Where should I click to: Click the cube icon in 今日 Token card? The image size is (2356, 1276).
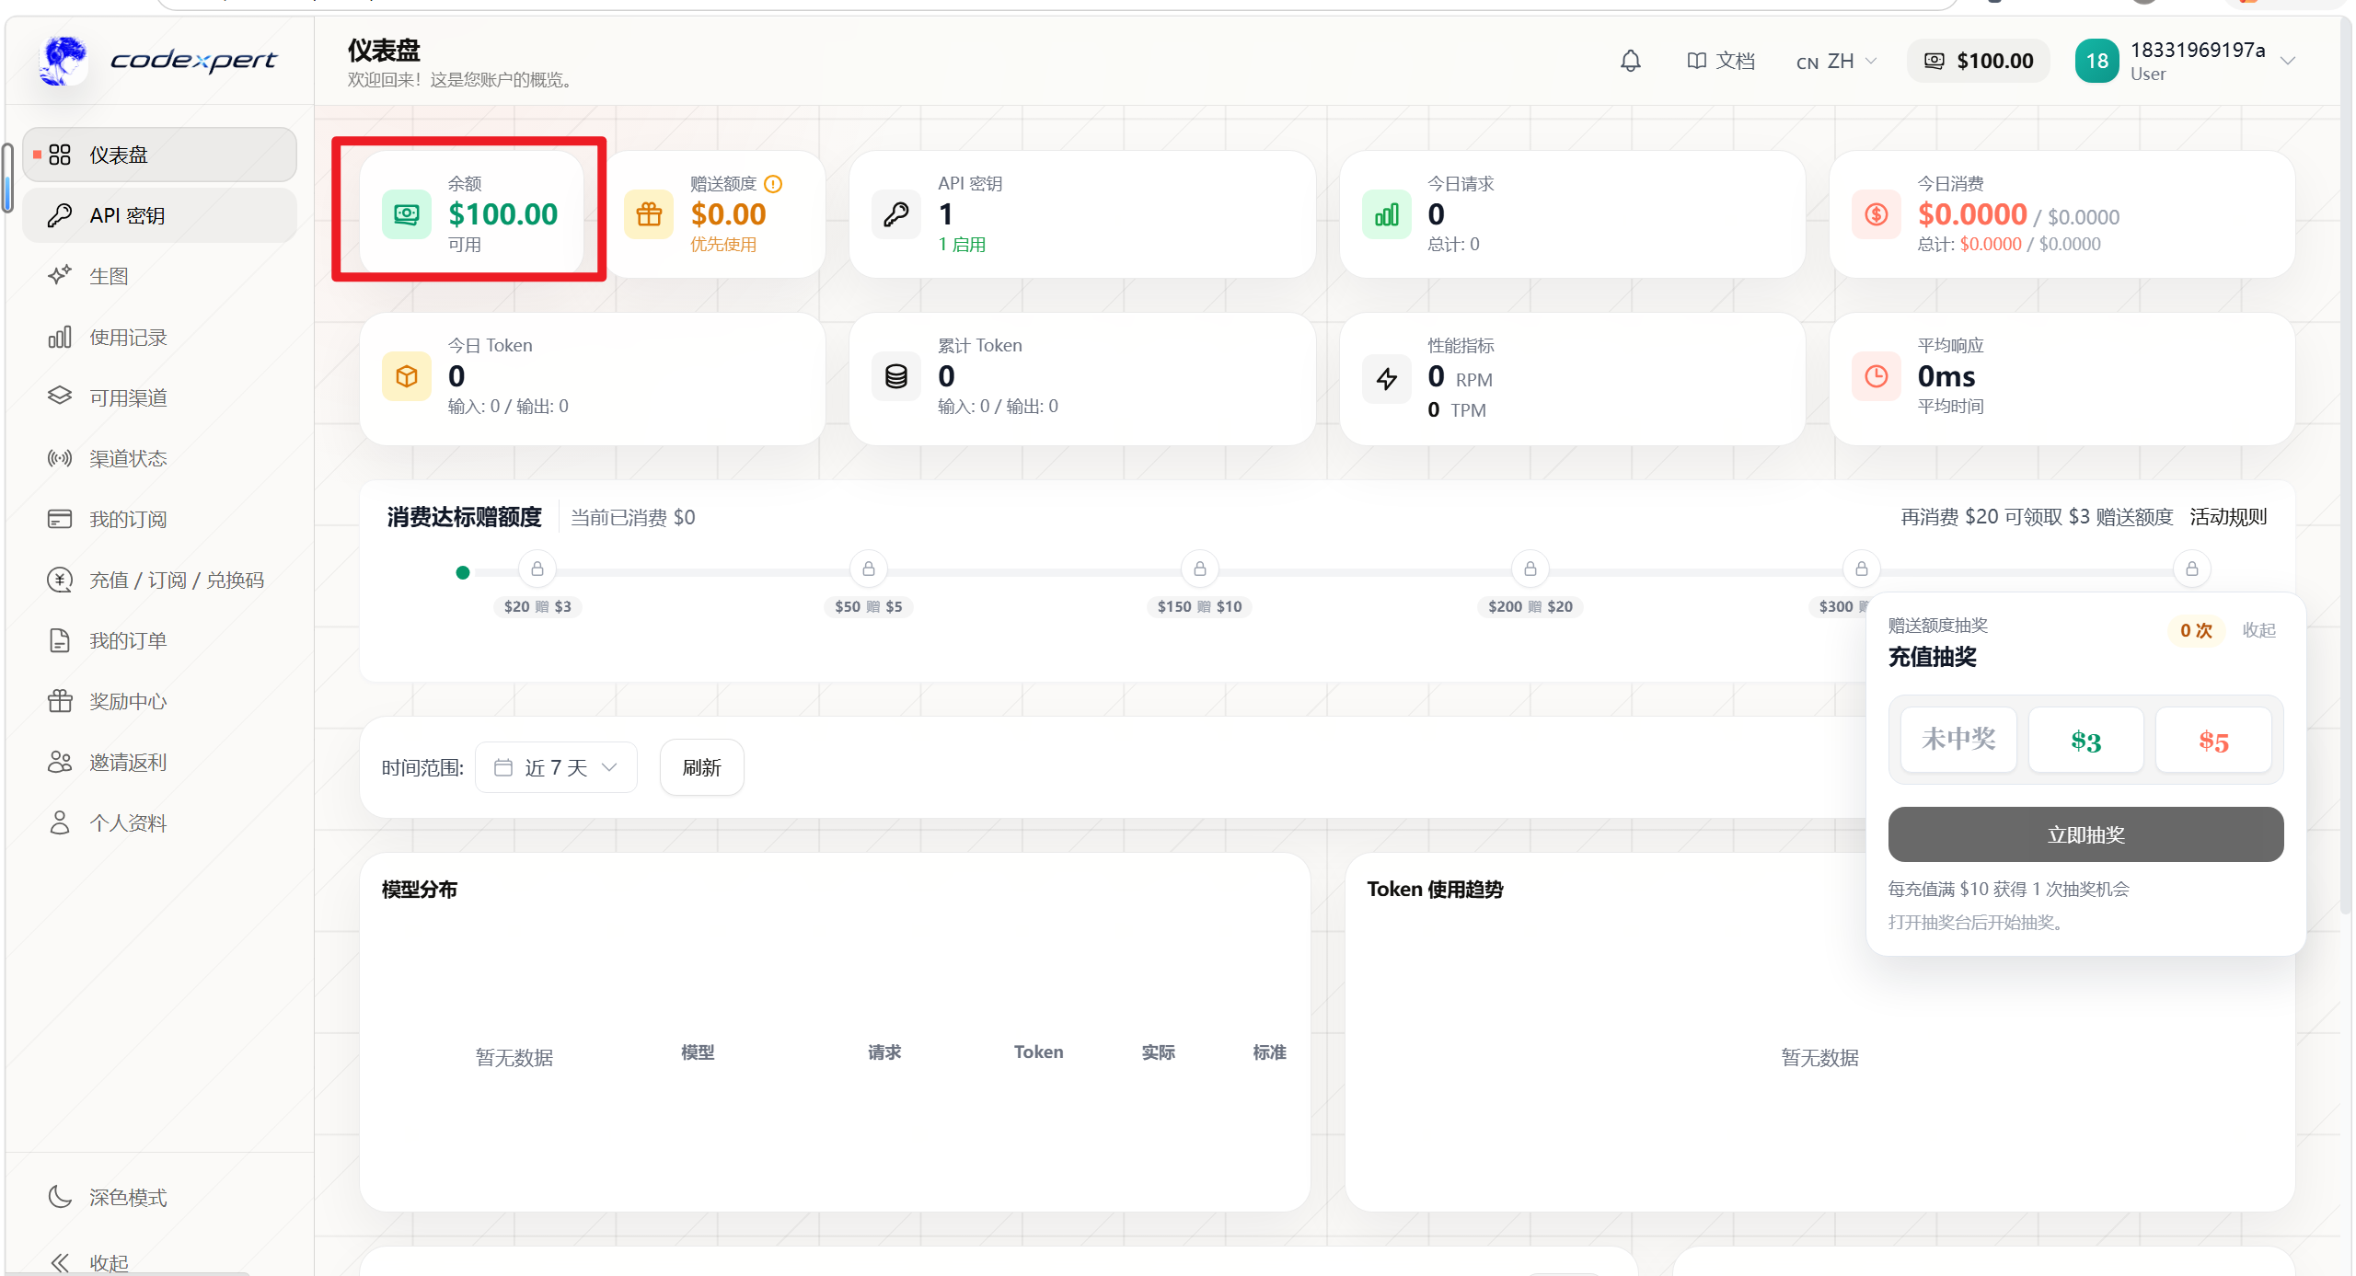tap(407, 376)
